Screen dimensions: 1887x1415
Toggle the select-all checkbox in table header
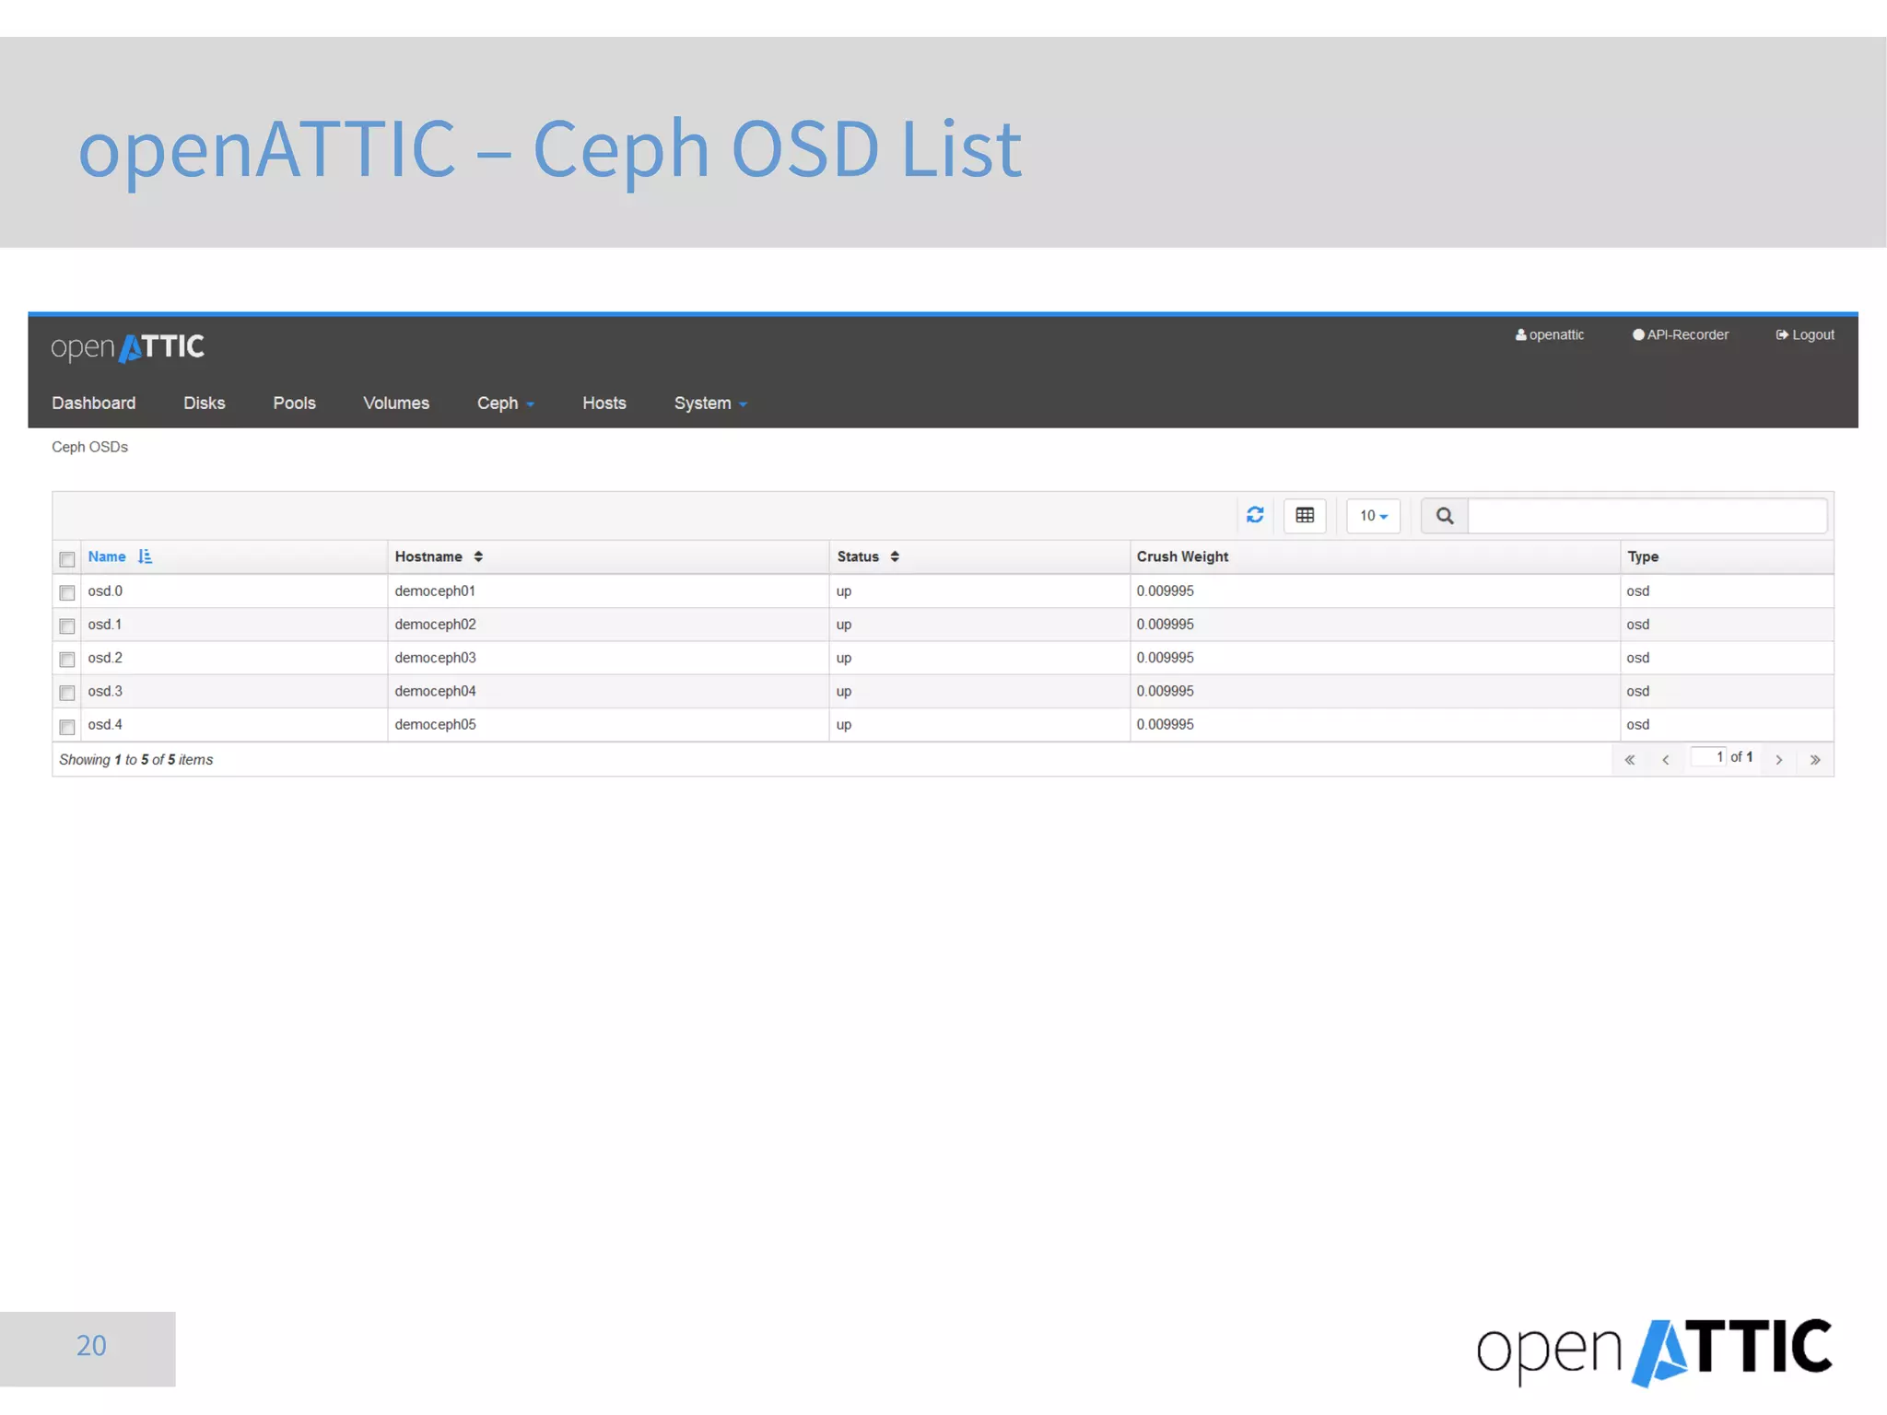pyautogui.click(x=66, y=559)
